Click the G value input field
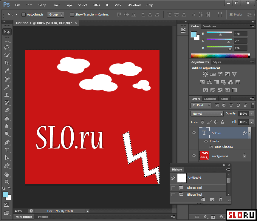The height and width of the screenshot is (221, 257). (240, 41)
